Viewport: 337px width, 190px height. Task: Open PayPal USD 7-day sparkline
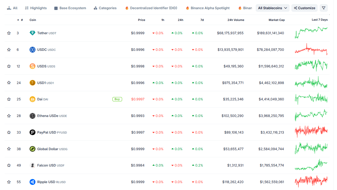click(311, 132)
